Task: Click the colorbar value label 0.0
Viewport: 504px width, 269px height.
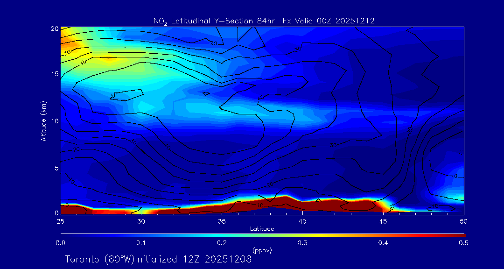Action: (60, 243)
